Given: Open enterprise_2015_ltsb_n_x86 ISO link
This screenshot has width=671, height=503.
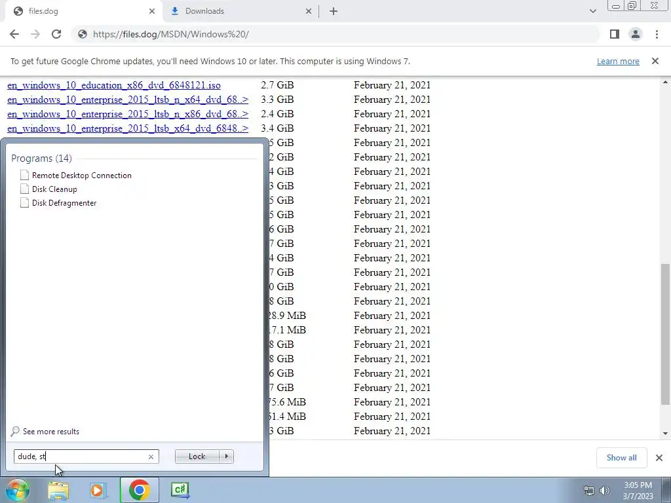Looking at the screenshot, I should [x=128, y=114].
